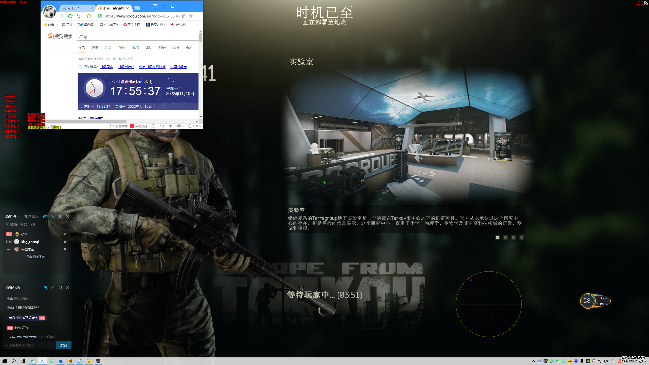Toggle the lock on the 高能榜 panel
This screenshot has height=365, width=649.
coord(52,216)
